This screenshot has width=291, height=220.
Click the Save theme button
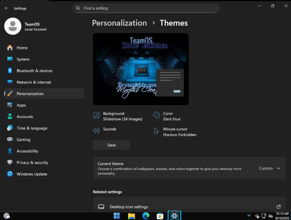point(111,145)
